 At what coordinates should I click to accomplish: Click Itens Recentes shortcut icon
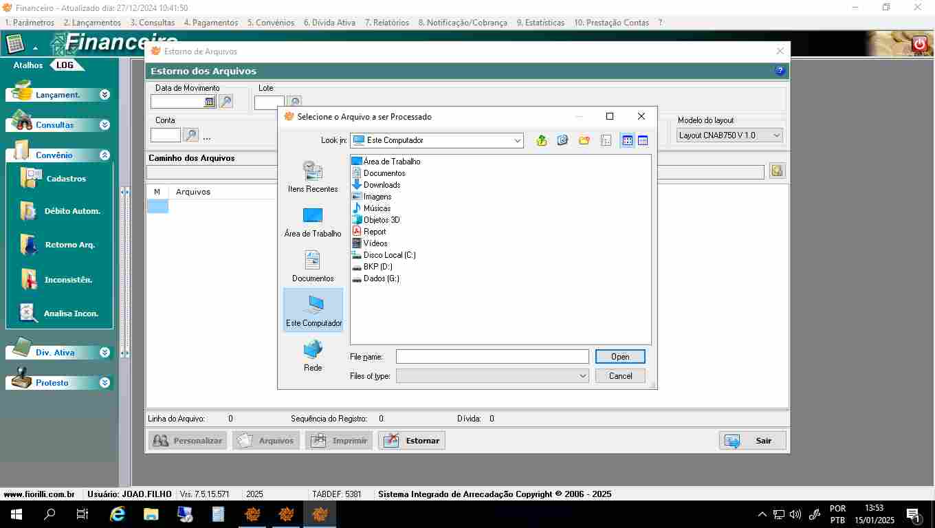tap(313, 171)
